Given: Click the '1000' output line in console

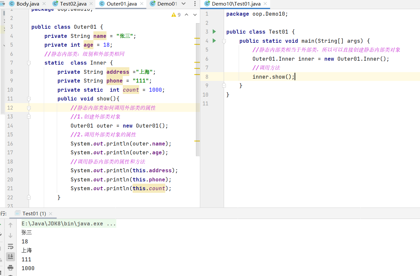Looking at the screenshot, I should pos(28,268).
